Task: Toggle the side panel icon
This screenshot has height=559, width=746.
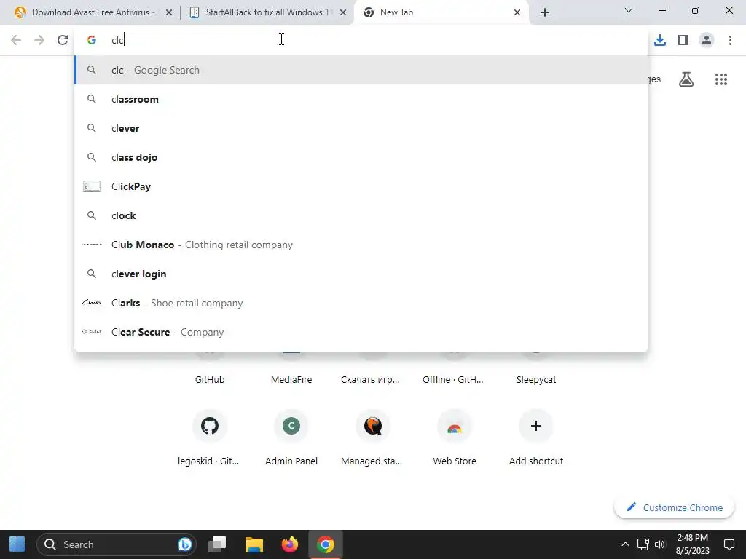Action: (683, 40)
